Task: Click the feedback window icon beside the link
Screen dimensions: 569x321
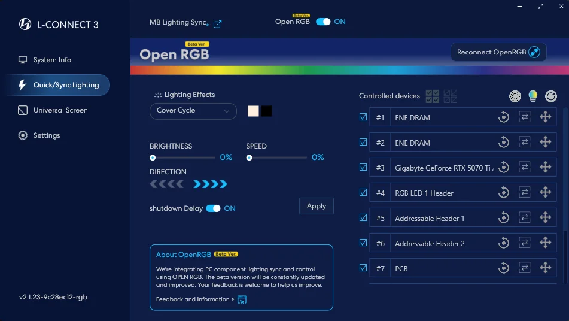Action: [242, 299]
